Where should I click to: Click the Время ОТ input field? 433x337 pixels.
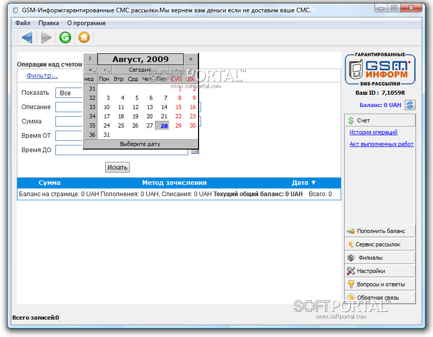coord(69,136)
